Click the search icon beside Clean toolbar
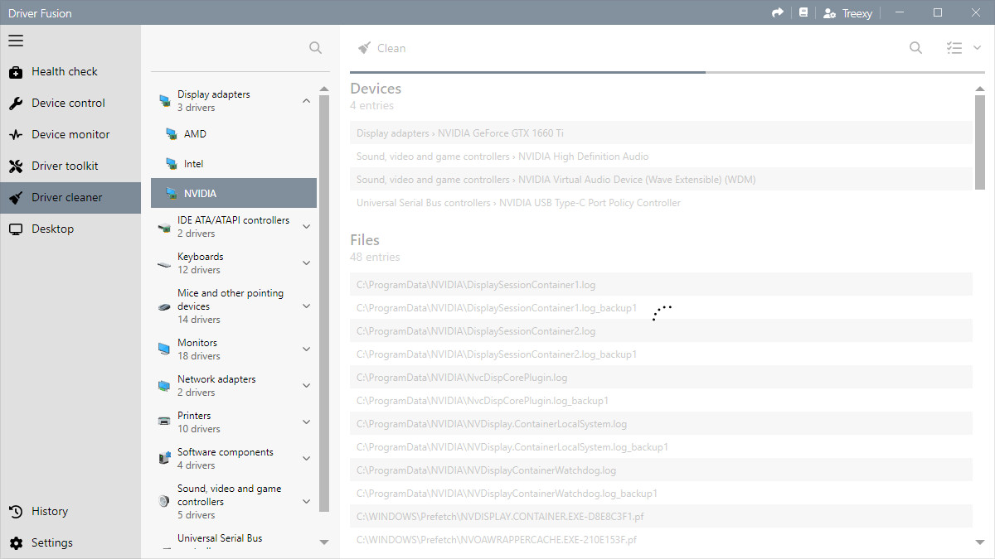995x559 pixels. click(x=915, y=48)
